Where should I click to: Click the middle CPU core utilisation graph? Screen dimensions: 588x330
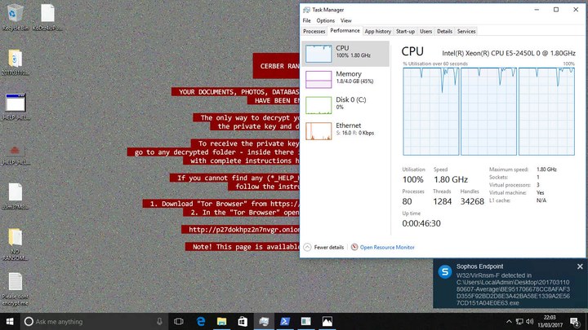point(488,112)
